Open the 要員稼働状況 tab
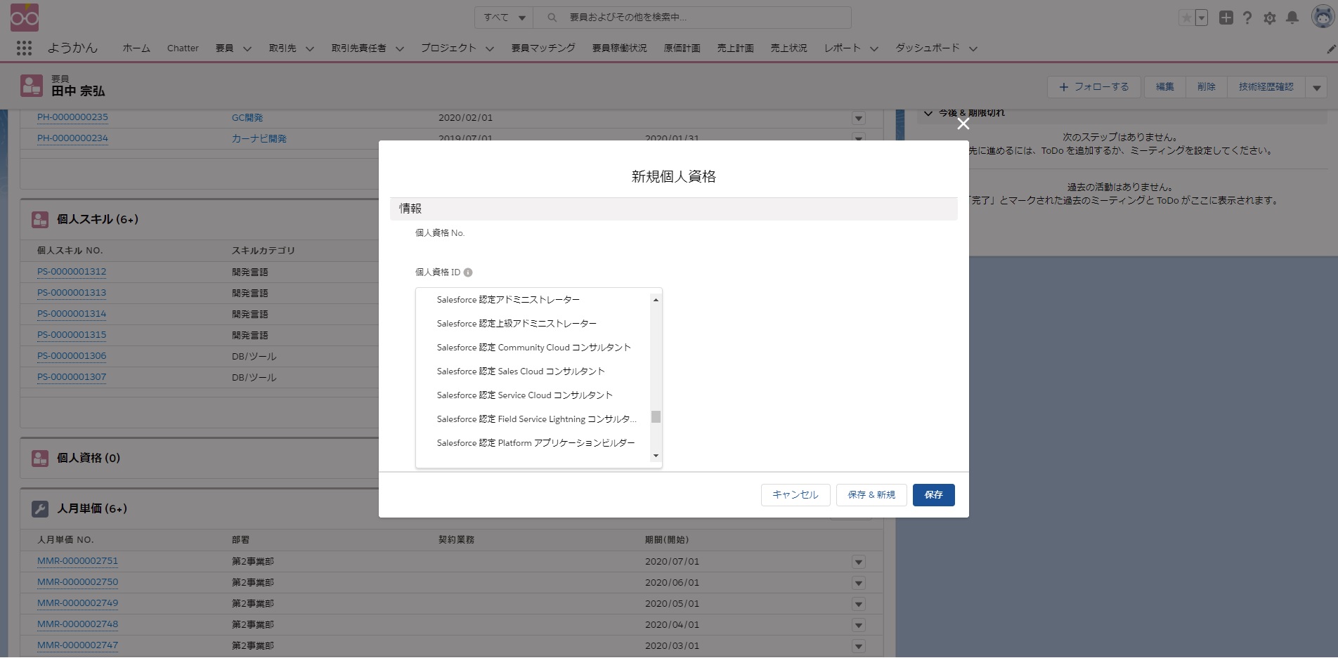This screenshot has height=658, width=1338. [619, 48]
